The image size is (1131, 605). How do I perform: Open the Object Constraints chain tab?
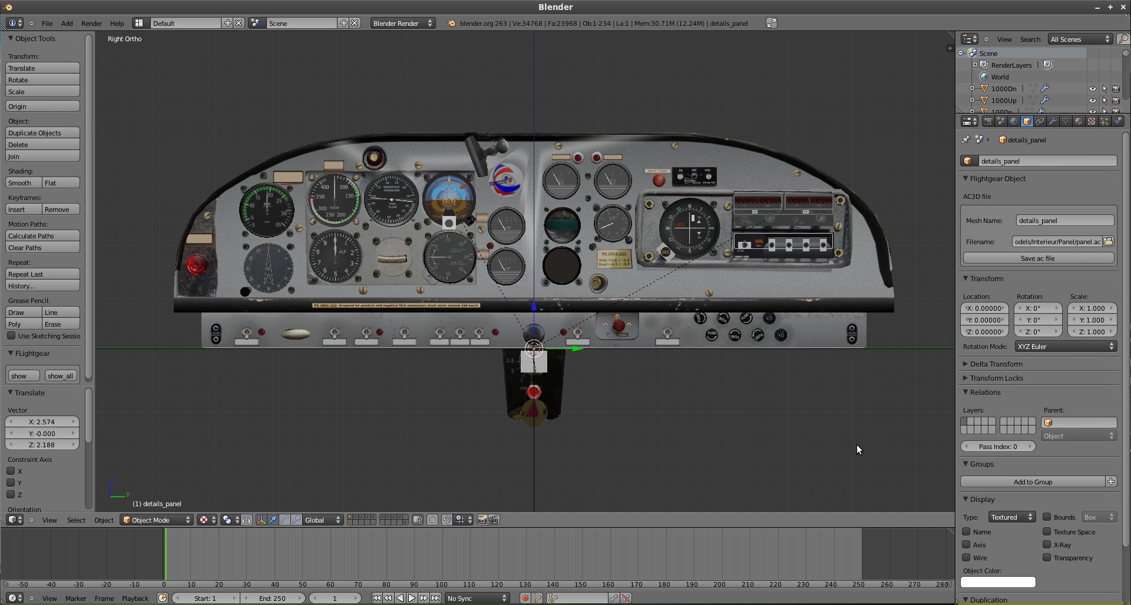pyautogui.click(x=1040, y=121)
